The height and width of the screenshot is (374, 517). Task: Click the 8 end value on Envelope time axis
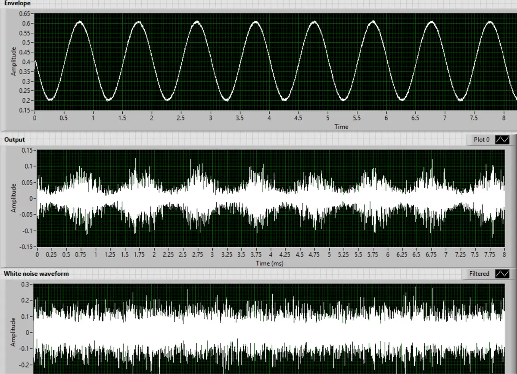[x=504, y=118]
